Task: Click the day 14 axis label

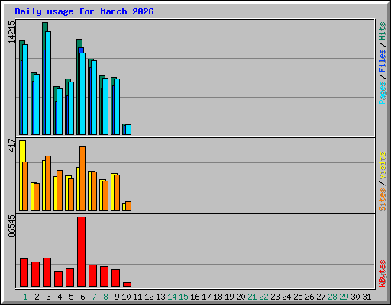Action: [172, 297]
